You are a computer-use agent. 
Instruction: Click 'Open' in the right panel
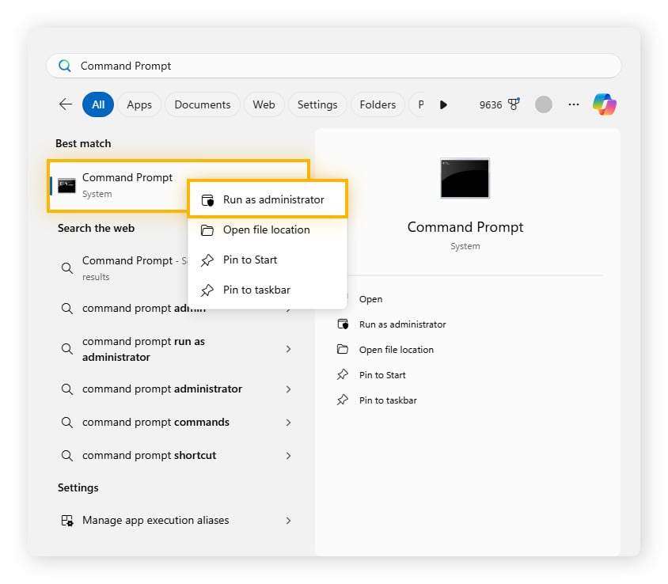(x=371, y=299)
